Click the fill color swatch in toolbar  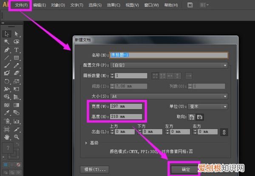pos(7,149)
